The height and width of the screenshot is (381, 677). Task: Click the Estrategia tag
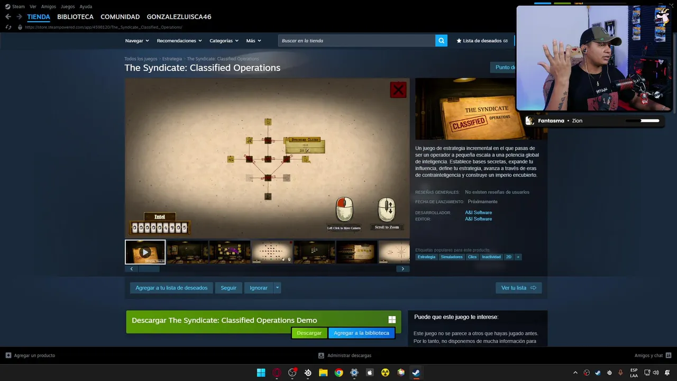coord(426,257)
